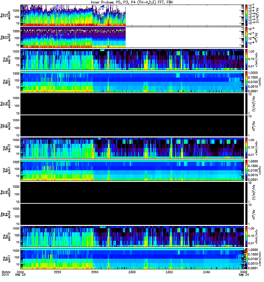This screenshot has width=264, height=282.
Task: Click the color bar of tha fbk scm1 panel
Action: pos(246,82)
